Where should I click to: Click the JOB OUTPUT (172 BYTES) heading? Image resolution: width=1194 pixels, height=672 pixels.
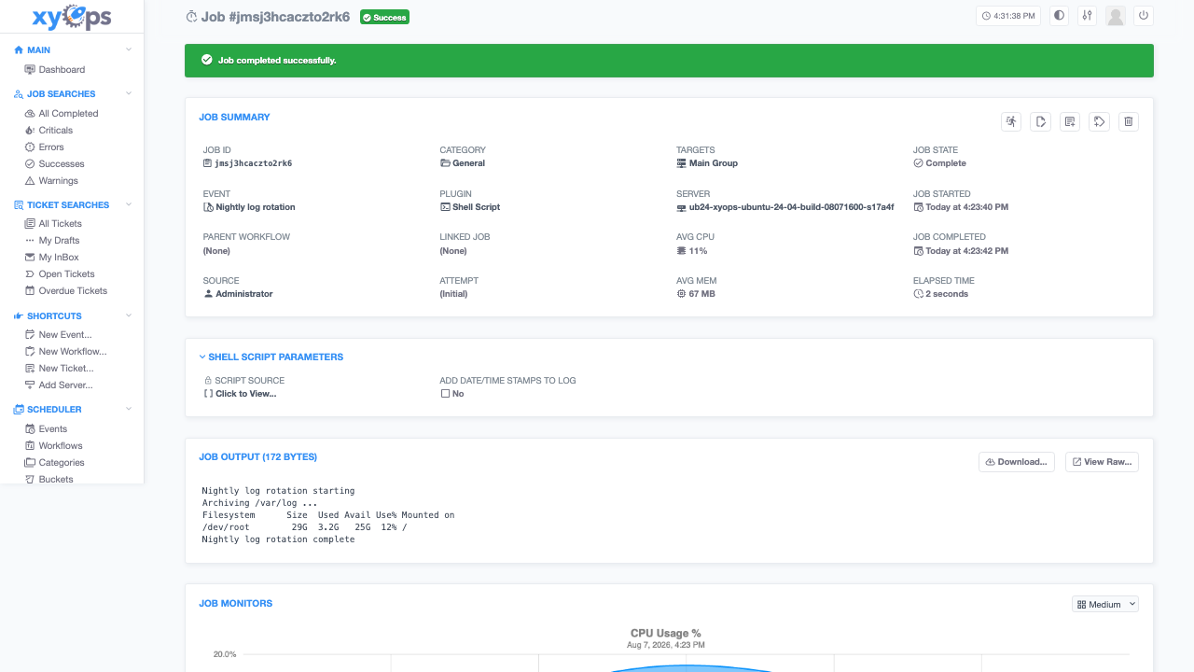click(x=257, y=457)
